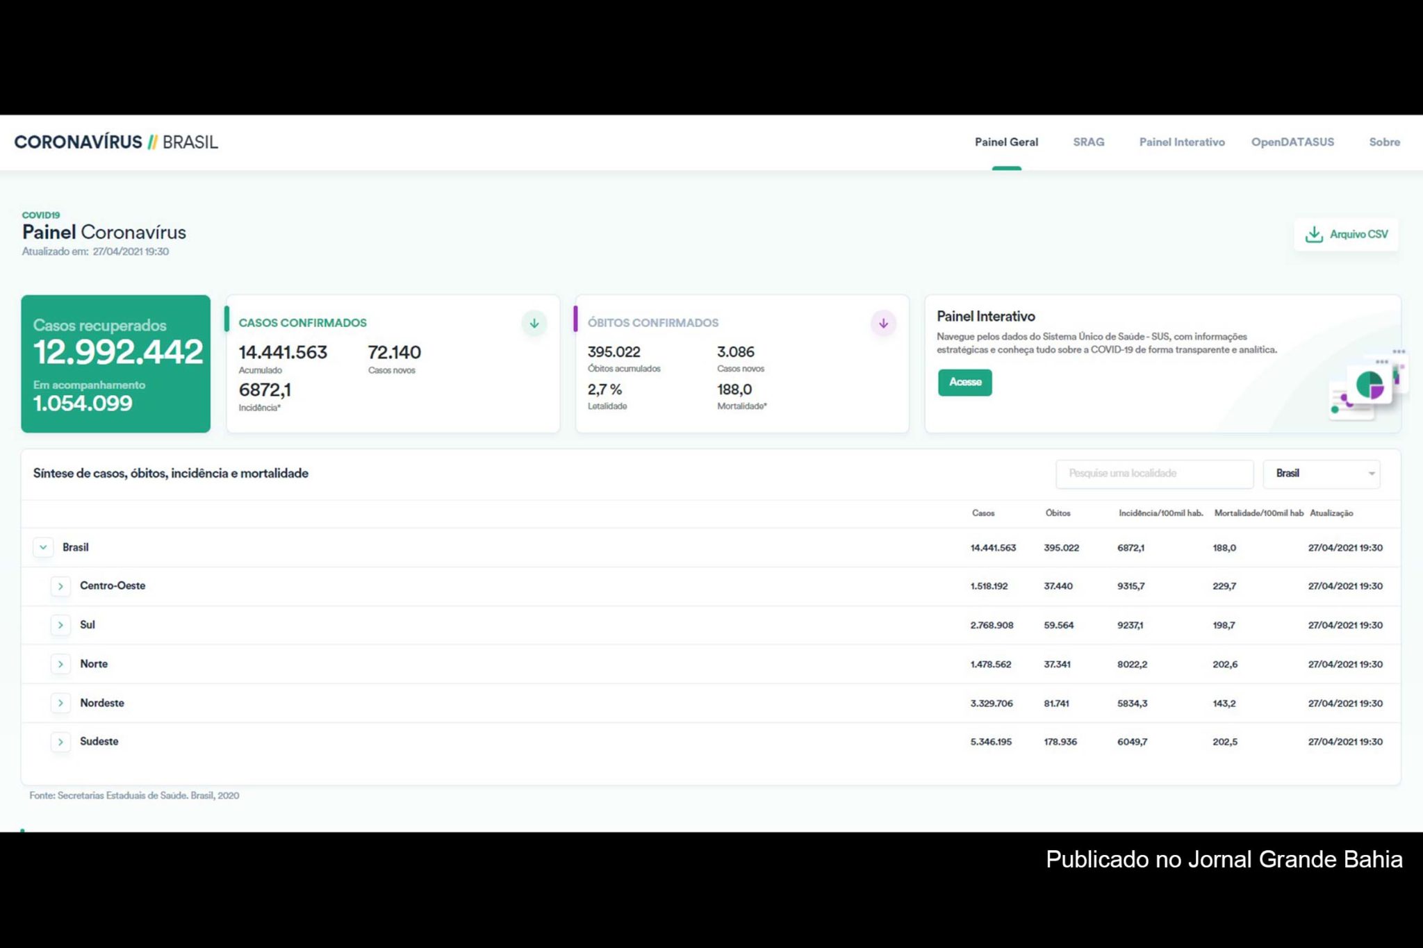Open the Painel Interativo tab
Viewport: 1423px width, 948px height.
[1181, 142]
